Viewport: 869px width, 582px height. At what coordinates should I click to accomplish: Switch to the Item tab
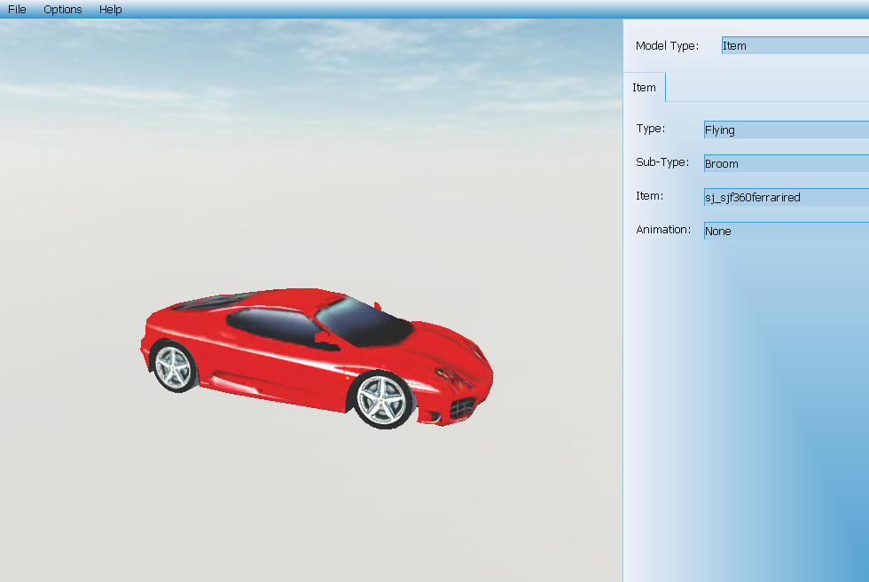[645, 88]
